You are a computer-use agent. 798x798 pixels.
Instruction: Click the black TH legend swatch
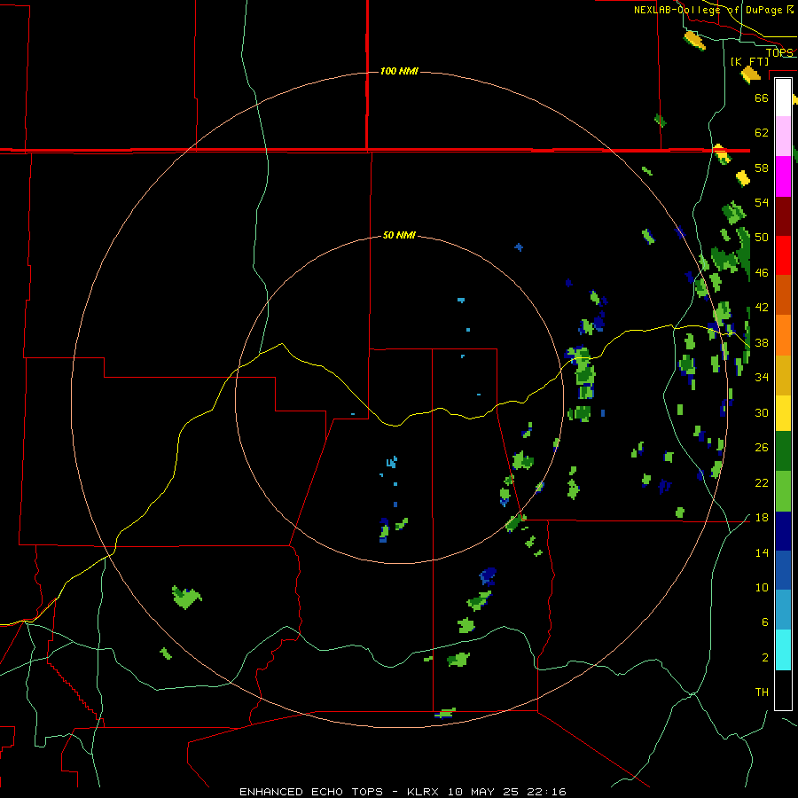pos(783,690)
